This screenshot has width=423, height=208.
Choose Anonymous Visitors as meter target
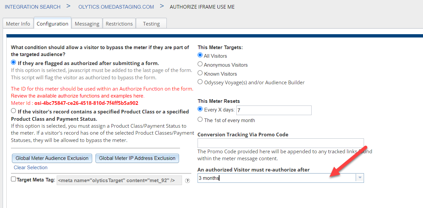(x=200, y=64)
